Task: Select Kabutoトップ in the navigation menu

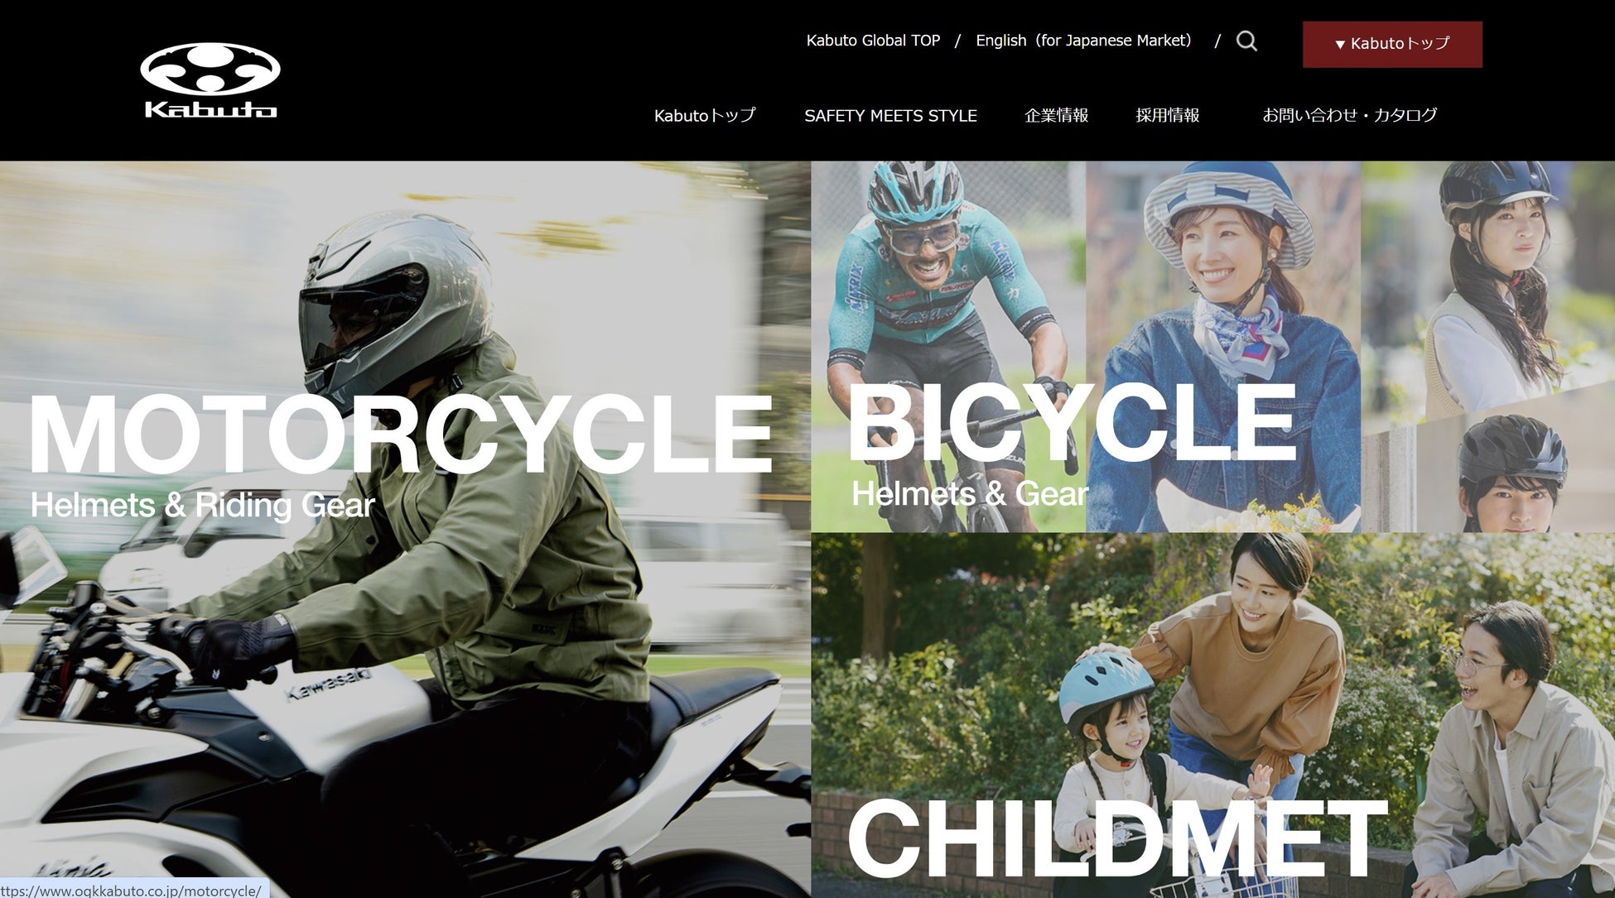Action: [705, 116]
